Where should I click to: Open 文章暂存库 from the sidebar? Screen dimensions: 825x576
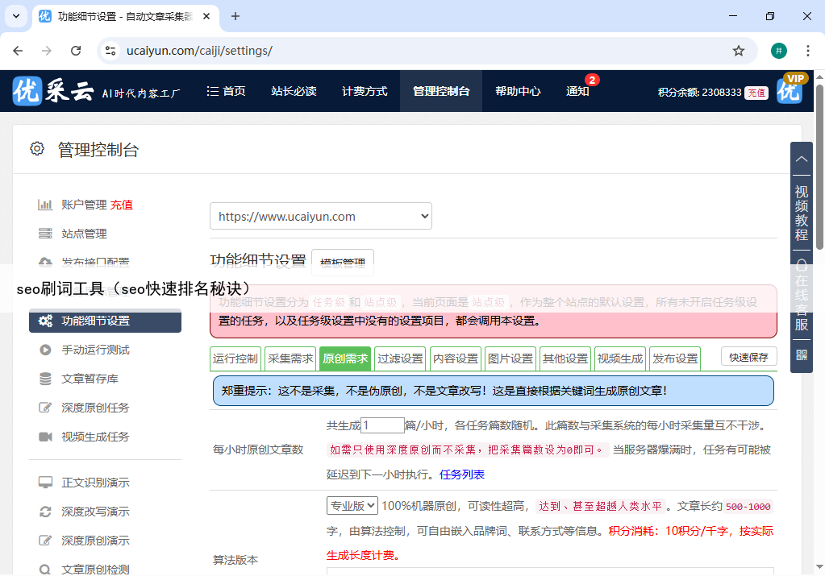(90, 379)
